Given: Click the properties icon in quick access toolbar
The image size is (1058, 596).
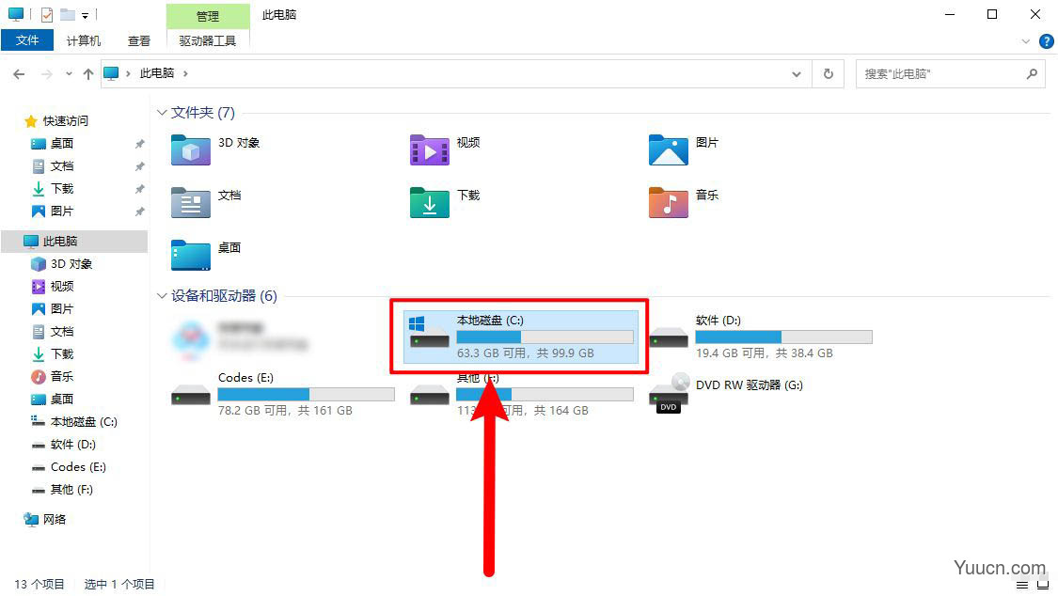Looking at the screenshot, I should (x=47, y=14).
